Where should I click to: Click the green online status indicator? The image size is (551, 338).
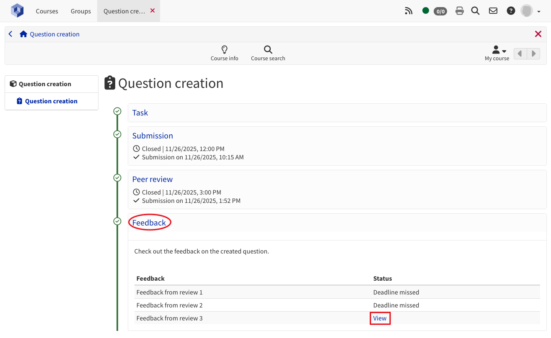coord(426,11)
